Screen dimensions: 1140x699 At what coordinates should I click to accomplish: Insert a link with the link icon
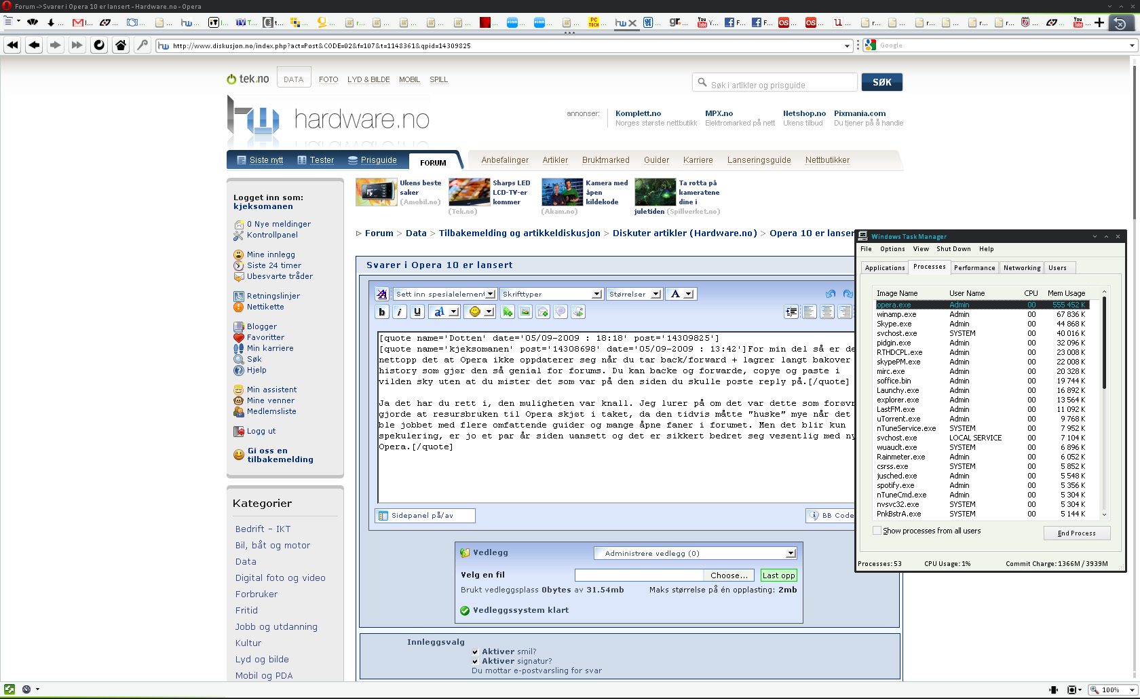click(x=508, y=312)
